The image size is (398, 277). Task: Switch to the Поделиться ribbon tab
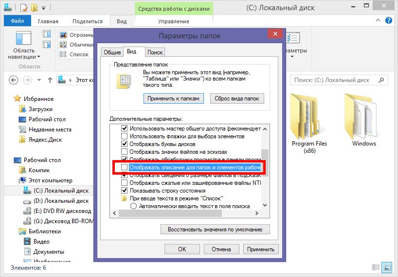88,21
